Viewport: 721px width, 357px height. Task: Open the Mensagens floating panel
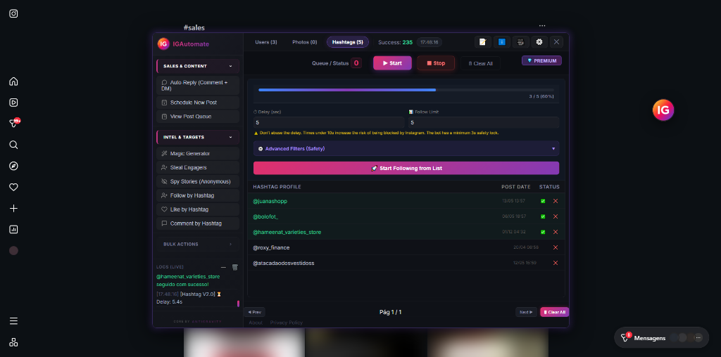[661, 338]
